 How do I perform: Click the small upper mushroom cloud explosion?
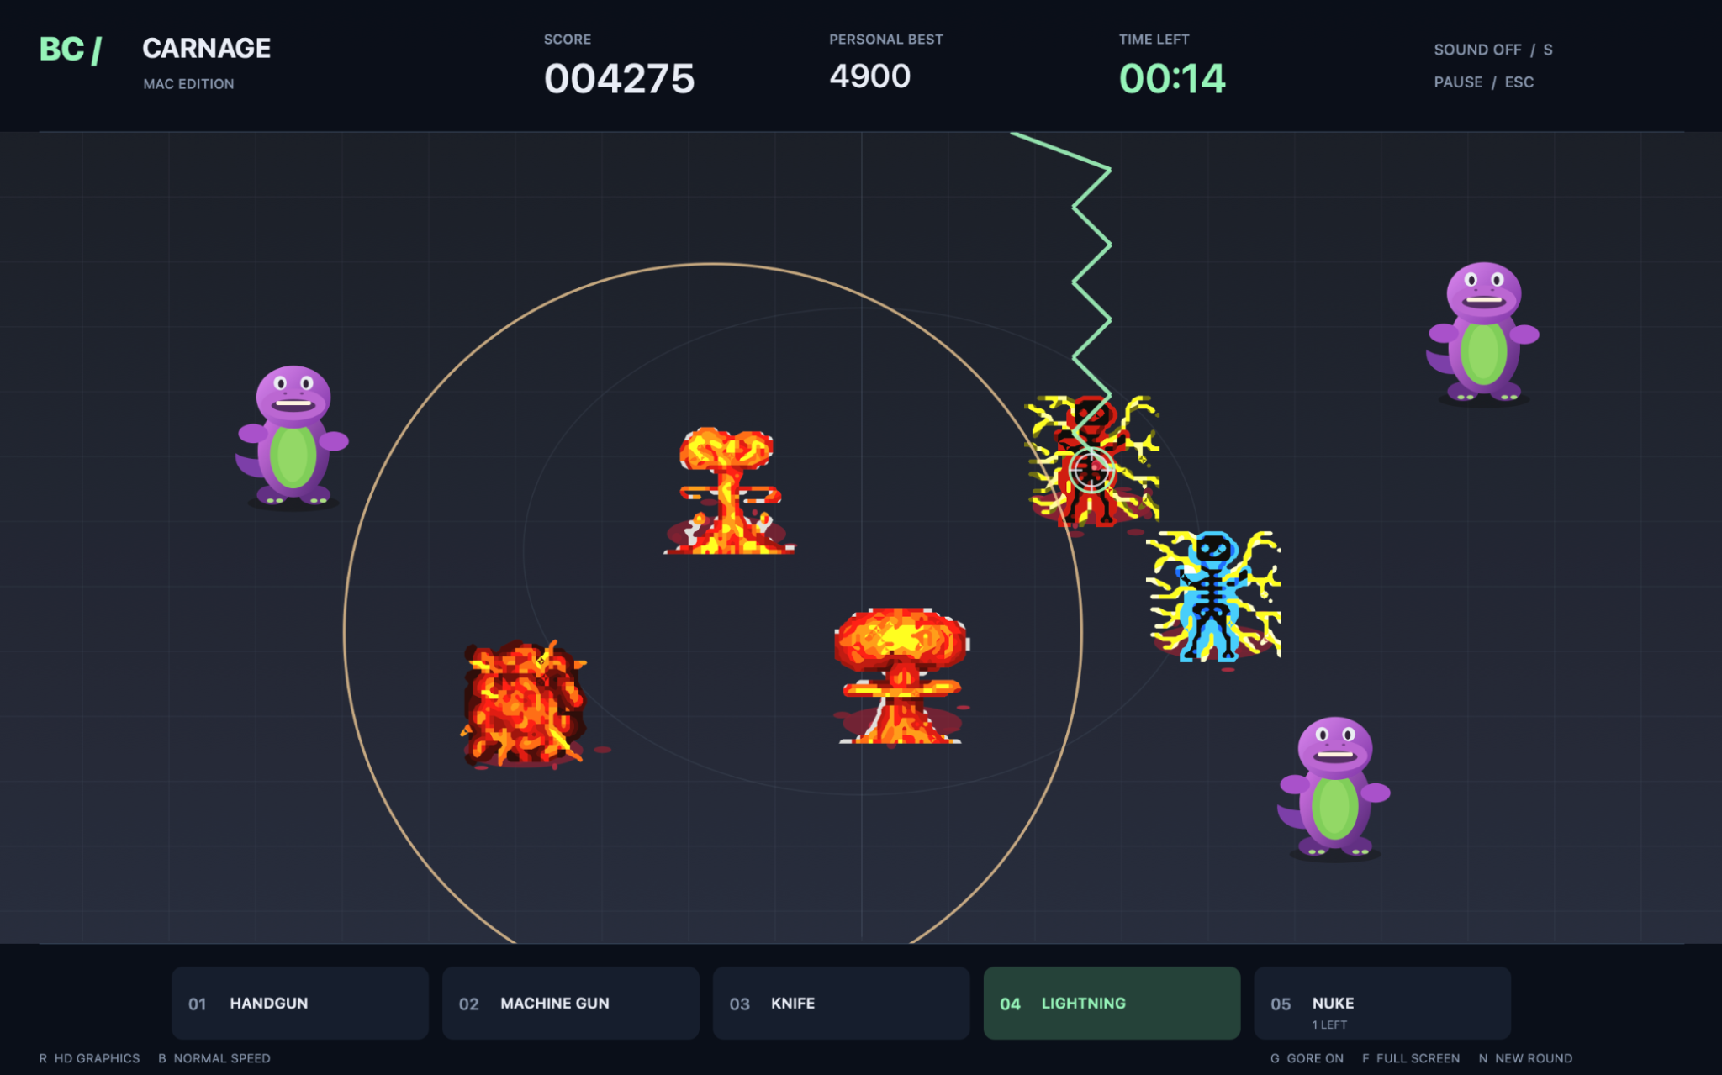pos(728,491)
